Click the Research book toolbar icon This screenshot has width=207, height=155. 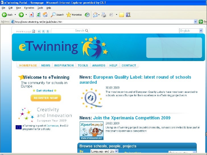[x=128, y=15]
